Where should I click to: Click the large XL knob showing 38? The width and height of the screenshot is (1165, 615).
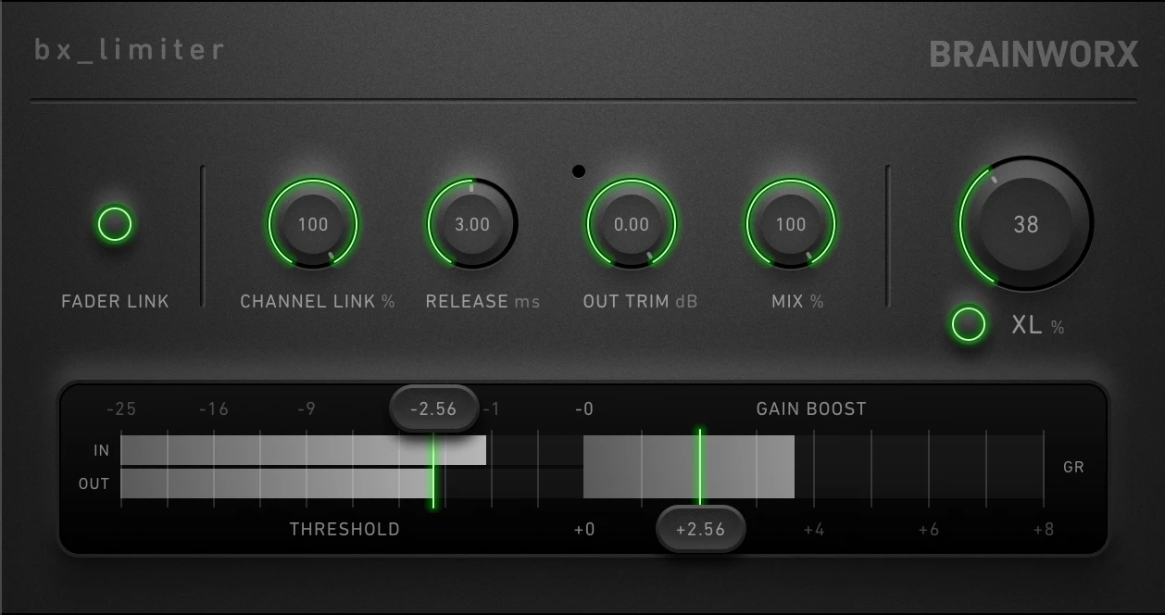pyautogui.click(x=1023, y=224)
